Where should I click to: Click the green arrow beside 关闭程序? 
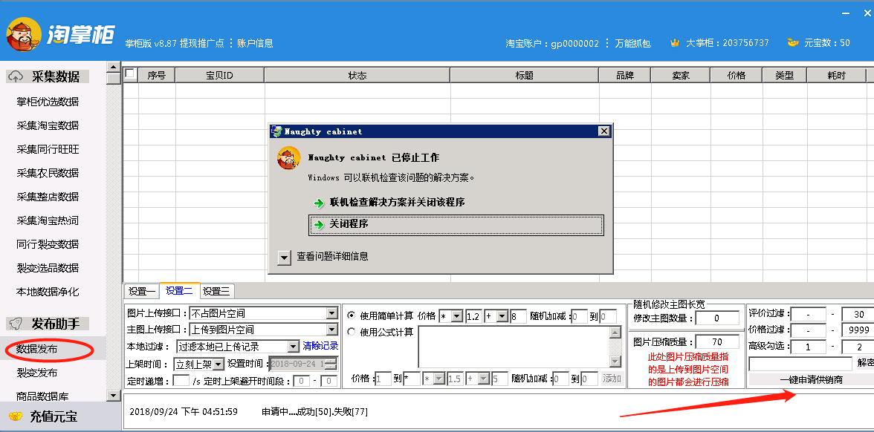[x=319, y=224]
